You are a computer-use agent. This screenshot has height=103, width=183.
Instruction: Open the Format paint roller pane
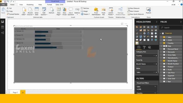click(144, 47)
